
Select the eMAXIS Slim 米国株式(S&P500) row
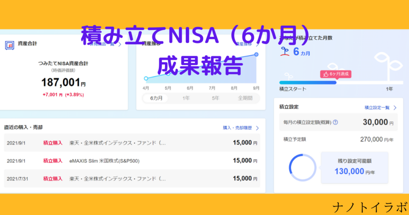click(x=132, y=161)
